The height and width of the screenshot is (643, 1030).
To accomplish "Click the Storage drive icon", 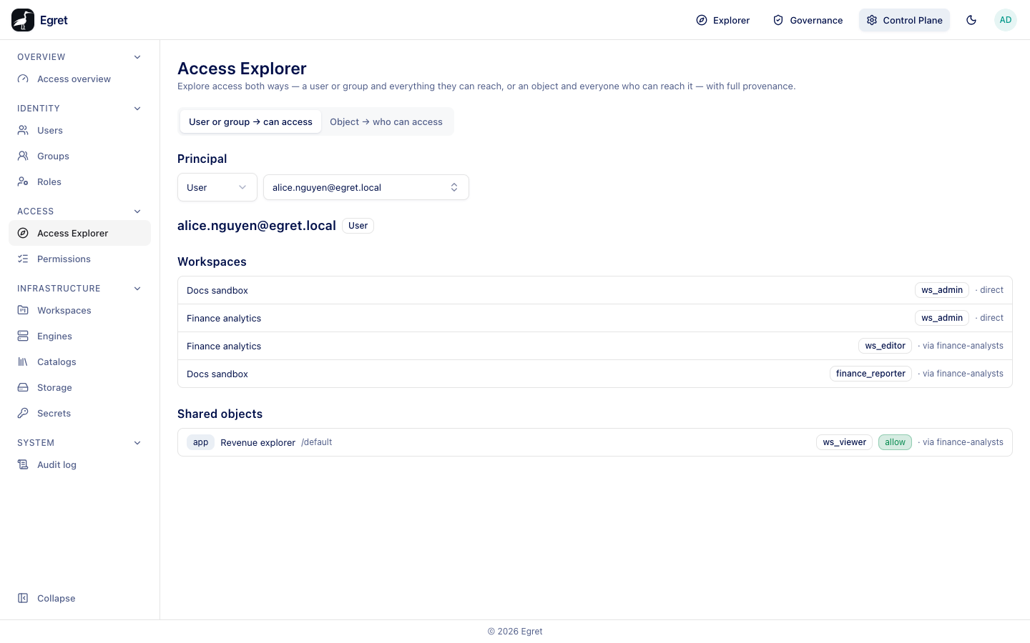I will pyautogui.click(x=23, y=388).
